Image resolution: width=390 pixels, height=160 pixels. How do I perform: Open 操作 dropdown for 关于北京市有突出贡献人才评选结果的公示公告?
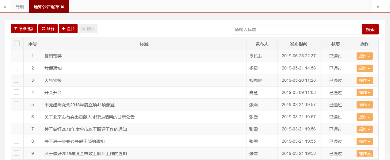[365, 117]
